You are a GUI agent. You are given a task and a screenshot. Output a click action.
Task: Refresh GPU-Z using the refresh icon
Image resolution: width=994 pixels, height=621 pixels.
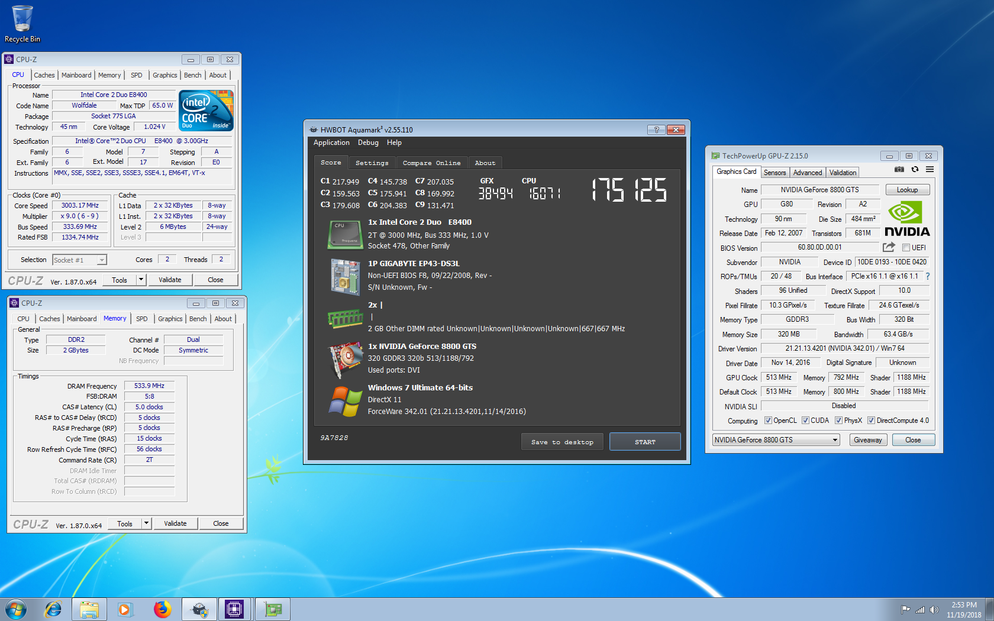[915, 169]
